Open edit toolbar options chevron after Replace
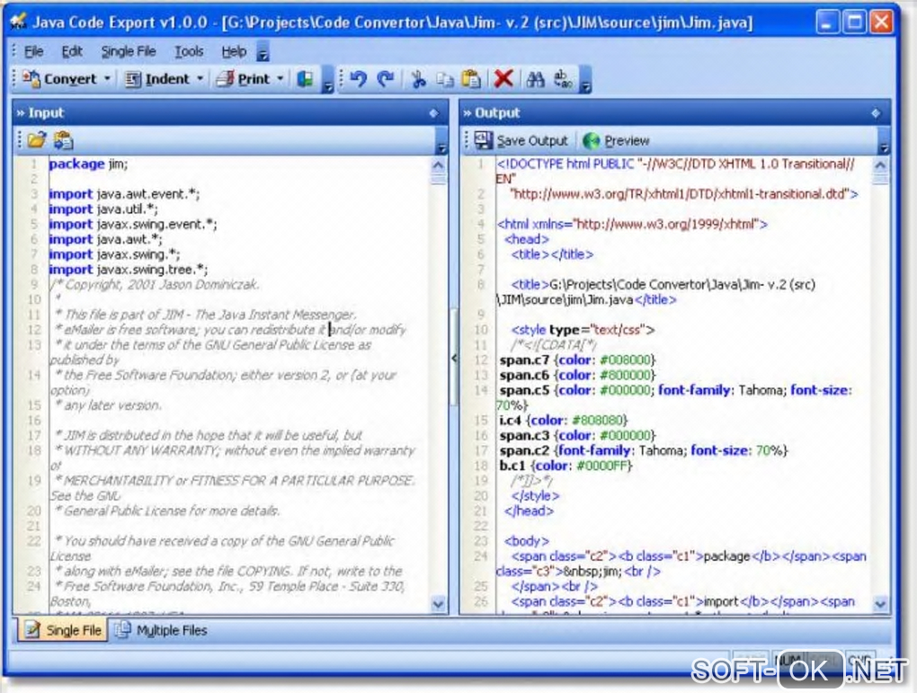 [x=585, y=81]
